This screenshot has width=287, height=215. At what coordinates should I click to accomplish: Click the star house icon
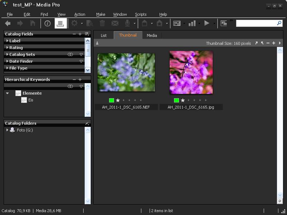[x=159, y=23]
